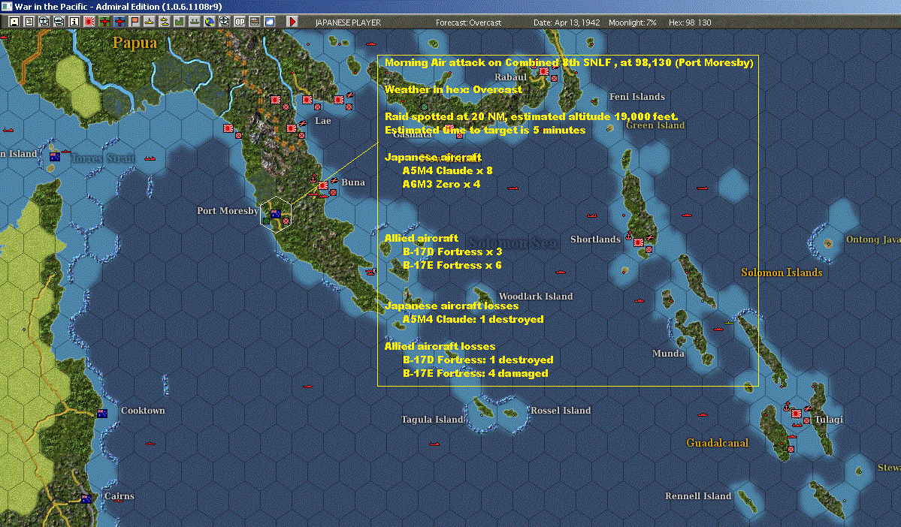Image resolution: width=901 pixels, height=527 pixels.
Task: Select the Japanese base flag at Rabaul
Action: pyautogui.click(x=543, y=72)
